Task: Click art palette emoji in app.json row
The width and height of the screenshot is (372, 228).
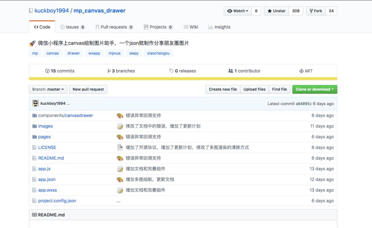Action: [120, 180]
